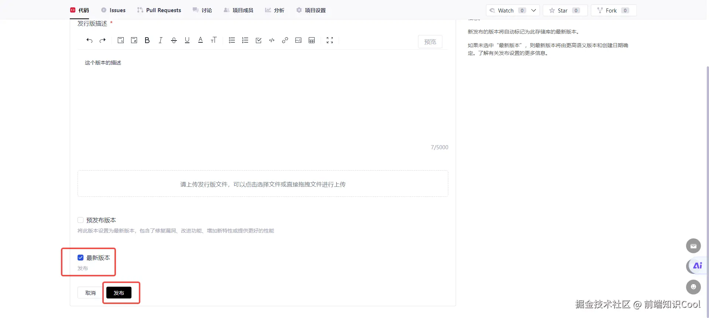Apply heading 1 format icon

click(121, 41)
